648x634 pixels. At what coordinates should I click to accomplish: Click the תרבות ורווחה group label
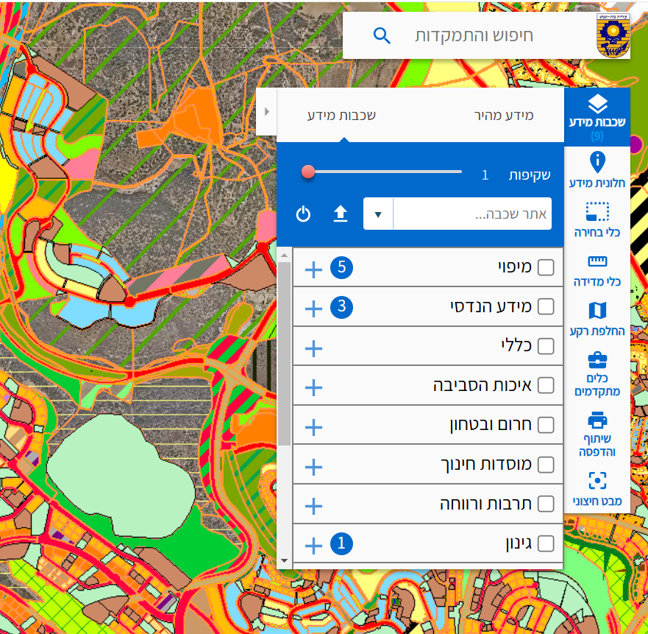485,504
